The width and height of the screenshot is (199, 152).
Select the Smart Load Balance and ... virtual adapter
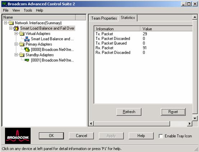(x=52, y=39)
